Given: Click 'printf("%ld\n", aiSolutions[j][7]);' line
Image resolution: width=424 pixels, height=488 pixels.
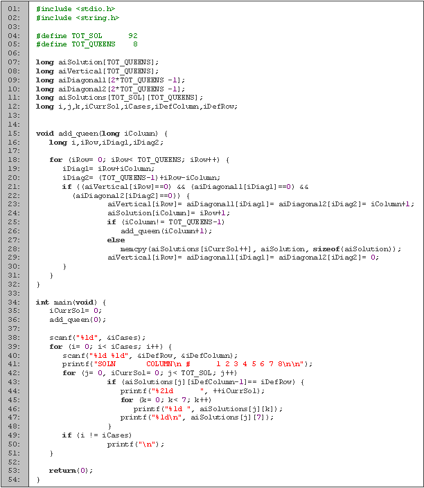Looking at the screenshot, I should pos(197,417).
